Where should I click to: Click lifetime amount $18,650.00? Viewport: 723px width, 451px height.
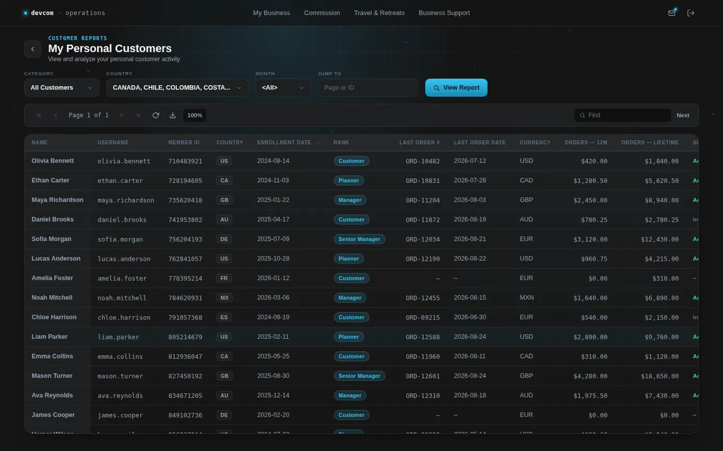coord(660,376)
